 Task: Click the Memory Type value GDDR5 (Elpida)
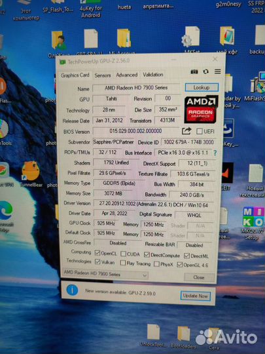[119, 183]
